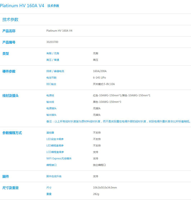
Task: Open the 技术参数 tab beside the title
Action: pos(53,6)
